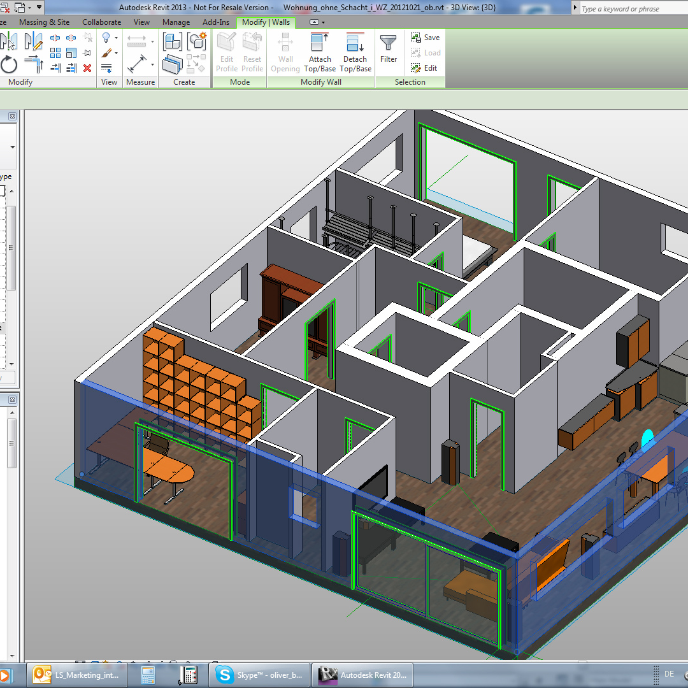Close the Properties palette panel
The height and width of the screenshot is (688, 688).
(12, 117)
